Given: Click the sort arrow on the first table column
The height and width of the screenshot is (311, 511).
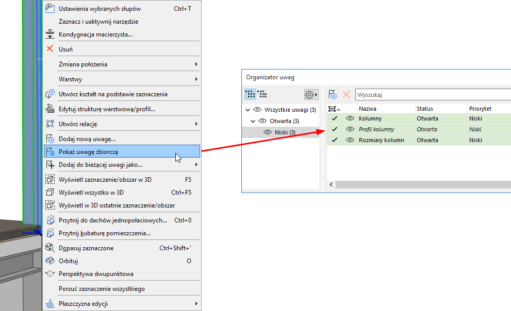Looking at the screenshot, I should point(339,109).
